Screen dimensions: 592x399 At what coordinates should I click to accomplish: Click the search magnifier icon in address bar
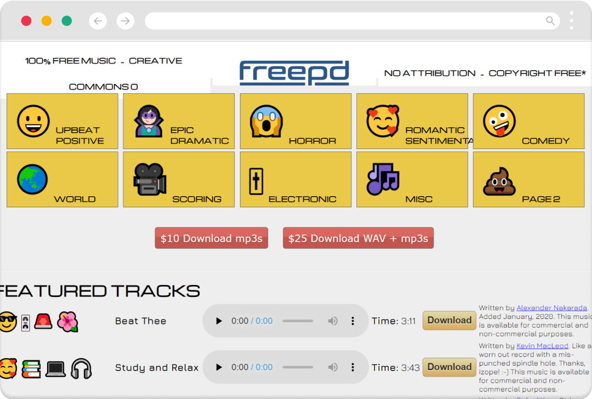(550, 21)
